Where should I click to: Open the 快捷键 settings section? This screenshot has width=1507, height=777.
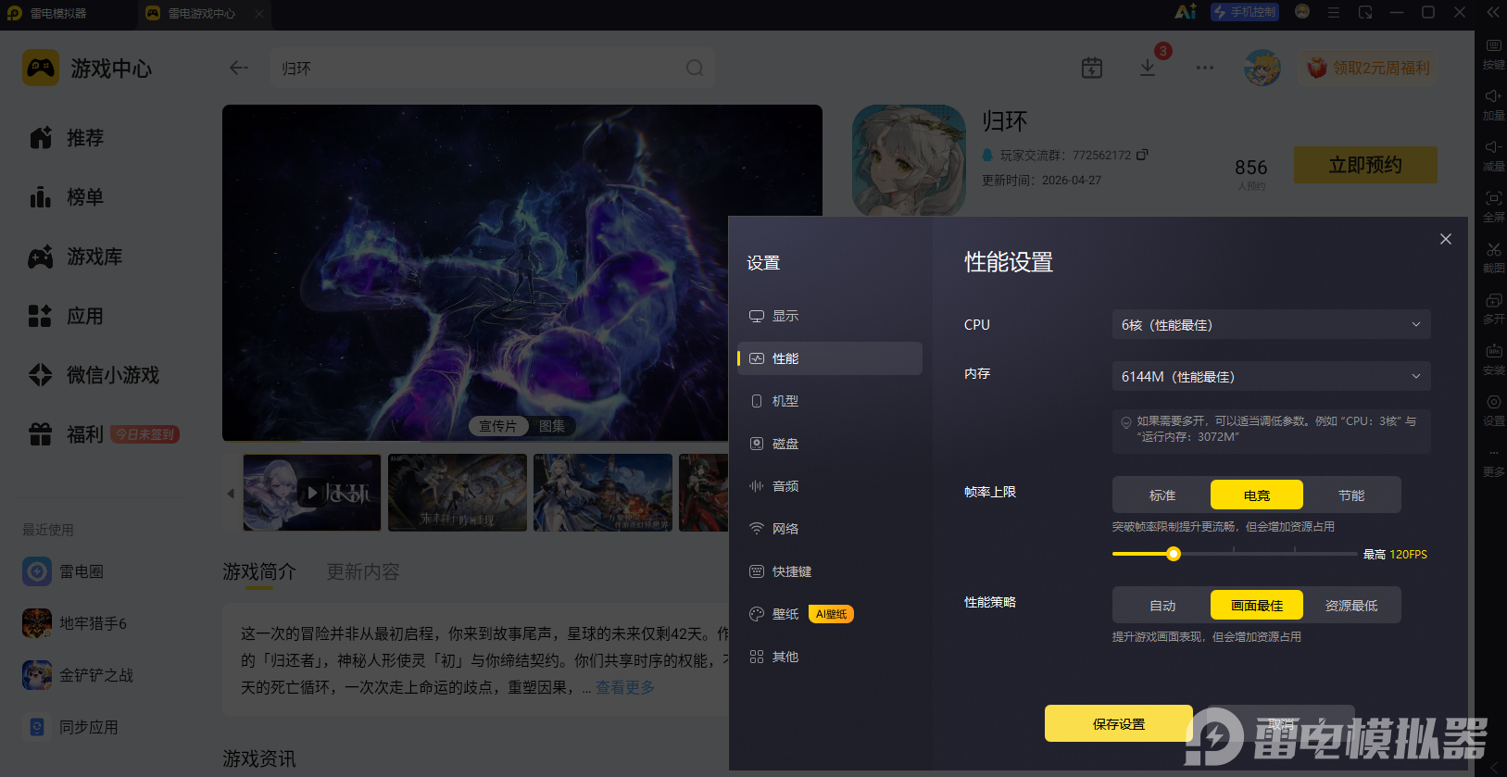829,571
